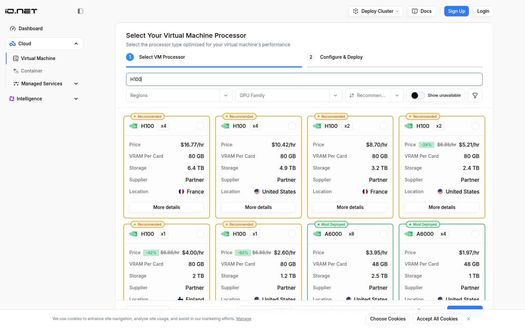Viewport: 525px width, 328px height.
Task: Select the H100 x4 $10.42/hr card radio
Action: [292, 126]
